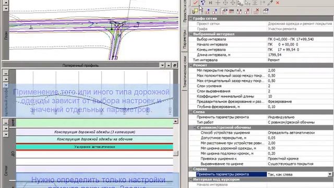
Task: Click the gray icon left of eyedropper
Action: 263,3
